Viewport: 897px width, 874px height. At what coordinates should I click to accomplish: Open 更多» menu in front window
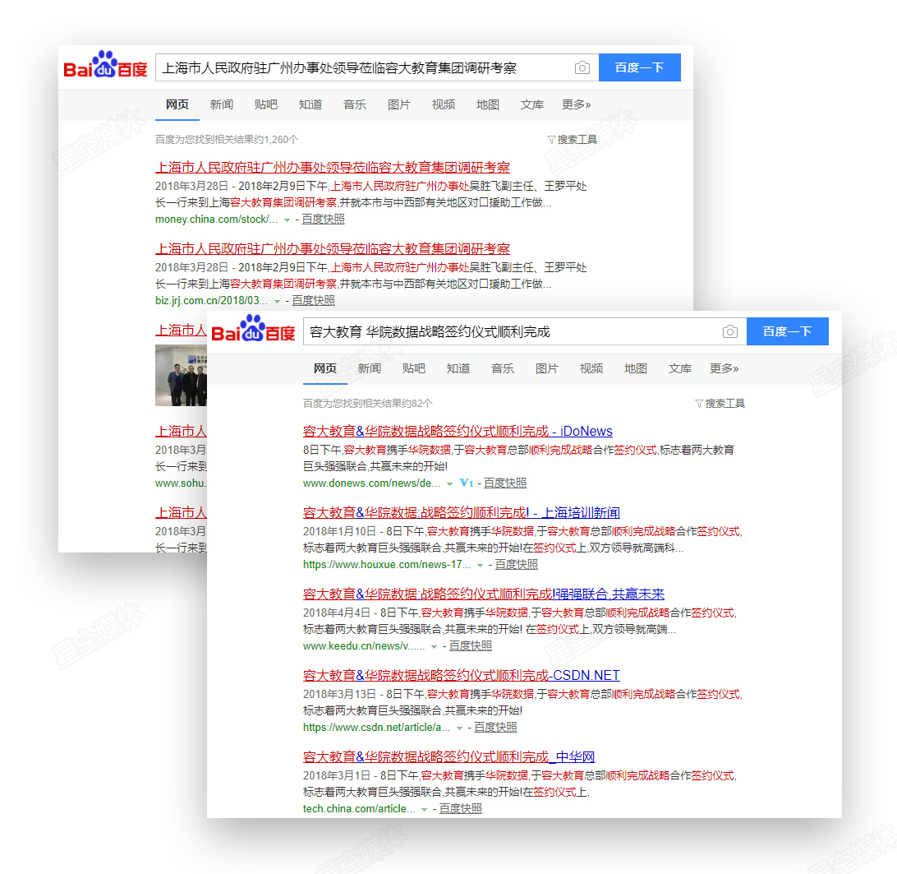tap(724, 368)
